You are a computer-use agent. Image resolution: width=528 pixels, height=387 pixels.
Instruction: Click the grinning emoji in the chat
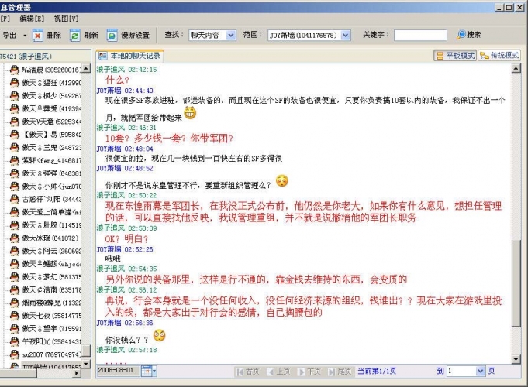pyautogui.click(x=190, y=112)
